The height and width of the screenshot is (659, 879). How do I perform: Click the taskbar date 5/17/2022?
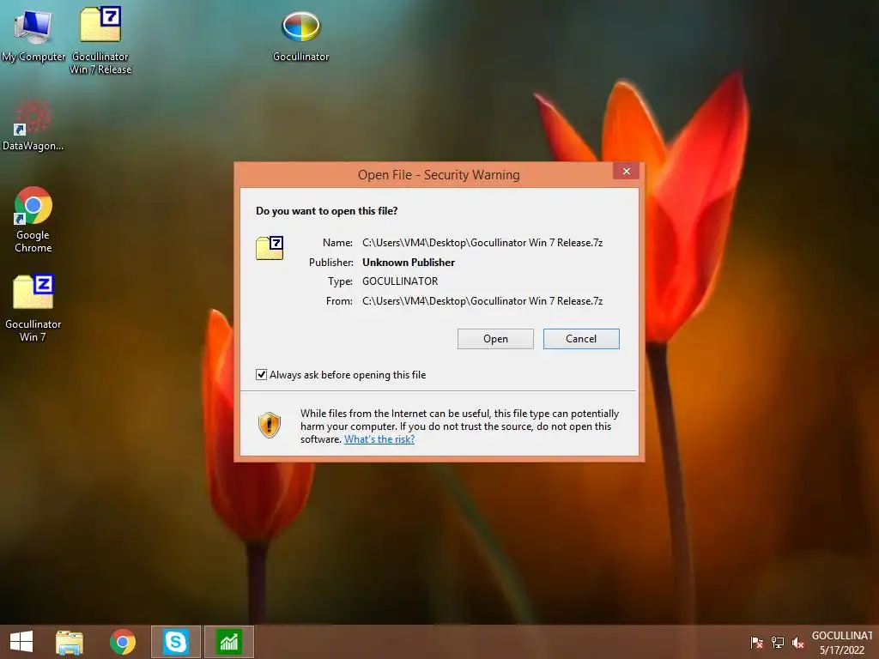tap(842, 650)
